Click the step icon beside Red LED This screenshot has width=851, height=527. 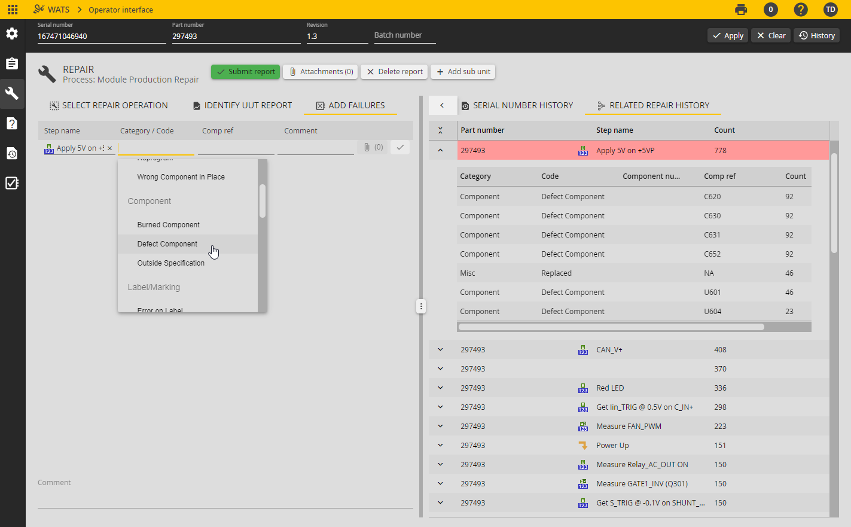(583, 388)
